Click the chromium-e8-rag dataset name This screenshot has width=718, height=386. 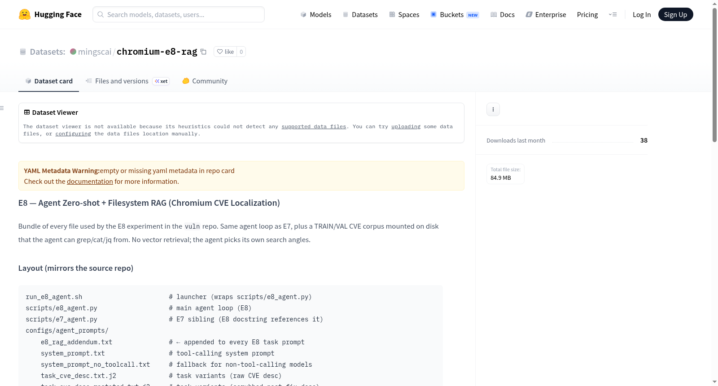click(x=157, y=52)
